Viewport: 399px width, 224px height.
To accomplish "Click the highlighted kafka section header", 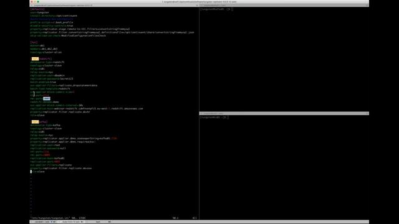I will [39, 122].
